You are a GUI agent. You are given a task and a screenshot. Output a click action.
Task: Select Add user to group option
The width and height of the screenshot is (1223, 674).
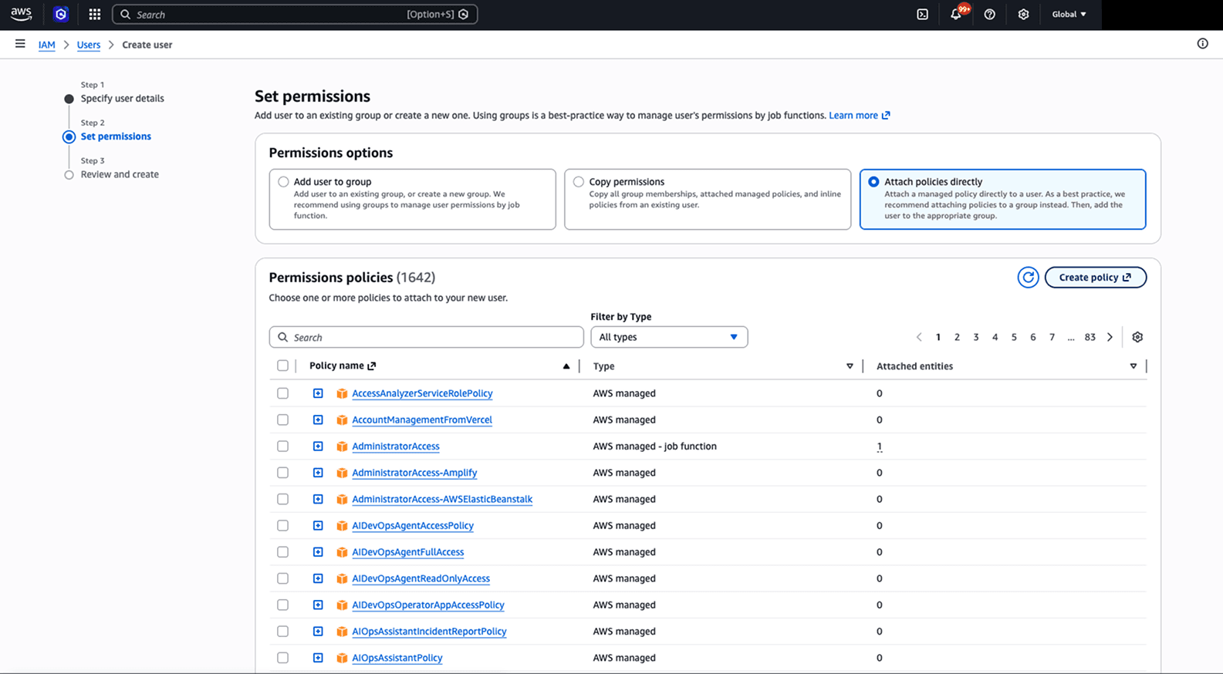tap(283, 182)
